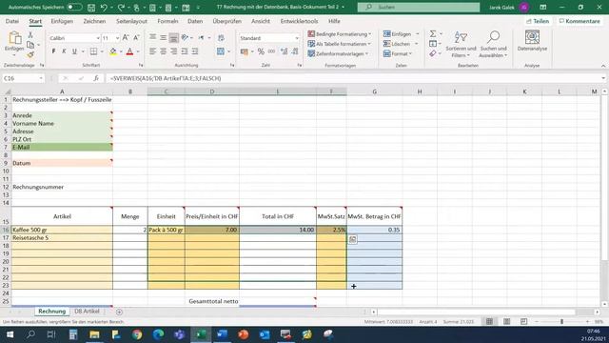The width and height of the screenshot is (609, 343).
Task: Toggle bold formatting (F)
Action: [x=53, y=51]
